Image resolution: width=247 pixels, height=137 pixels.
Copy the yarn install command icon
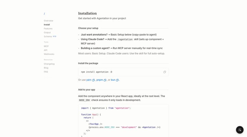pos(93,80)
